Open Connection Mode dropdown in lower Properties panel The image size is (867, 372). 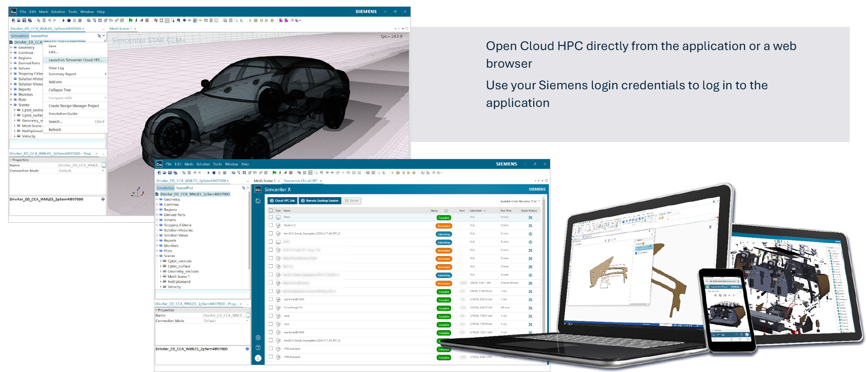click(247, 321)
